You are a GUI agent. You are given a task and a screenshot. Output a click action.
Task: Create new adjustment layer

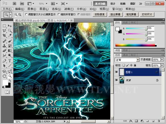[x=142, y=121]
